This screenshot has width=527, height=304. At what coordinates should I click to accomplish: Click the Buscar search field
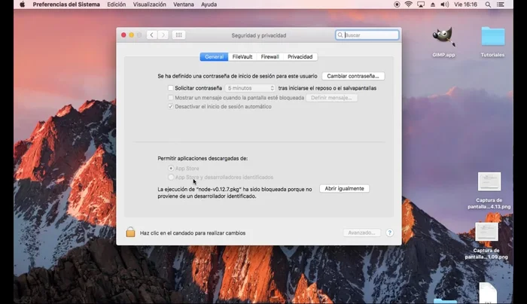(x=370, y=35)
